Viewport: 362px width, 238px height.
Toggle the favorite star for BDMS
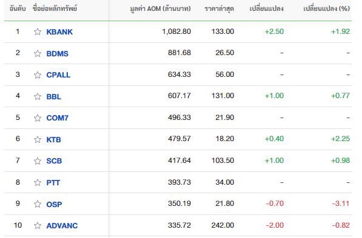pyautogui.click(x=38, y=53)
